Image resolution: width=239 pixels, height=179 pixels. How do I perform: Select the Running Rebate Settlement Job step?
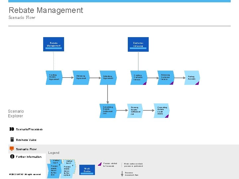135,111
